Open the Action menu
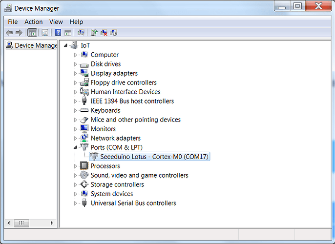This screenshot has height=244, width=335. [34, 21]
